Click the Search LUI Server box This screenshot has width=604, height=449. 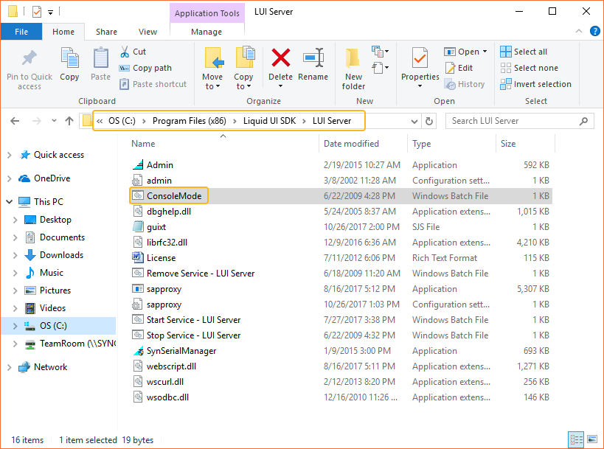(519, 121)
